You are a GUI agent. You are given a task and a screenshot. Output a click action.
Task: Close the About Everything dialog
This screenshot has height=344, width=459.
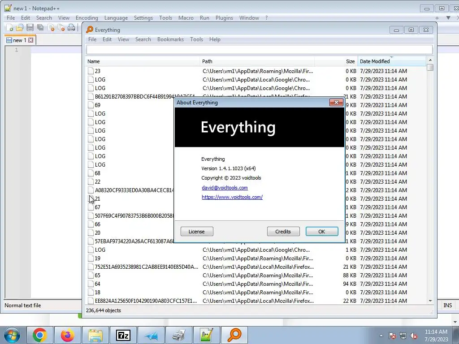[x=336, y=103]
